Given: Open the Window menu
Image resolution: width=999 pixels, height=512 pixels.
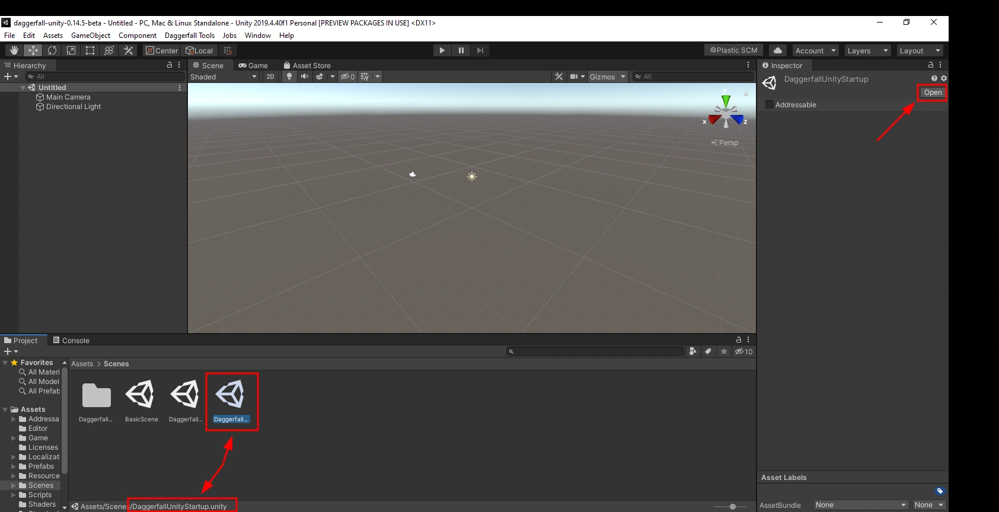Looking at the screenshot, I should click(x=258, y=36).
